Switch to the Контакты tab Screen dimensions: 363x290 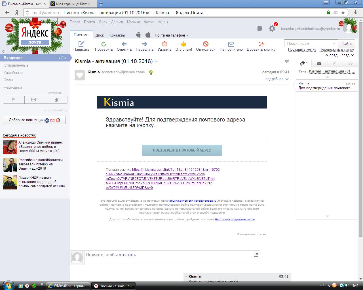click(x=117, y=35)
